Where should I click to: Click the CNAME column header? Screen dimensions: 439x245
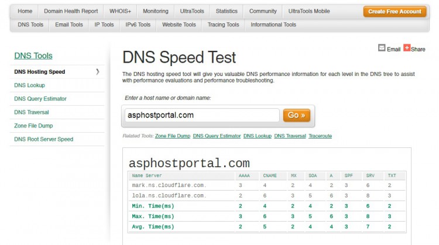tap(270, 175)
